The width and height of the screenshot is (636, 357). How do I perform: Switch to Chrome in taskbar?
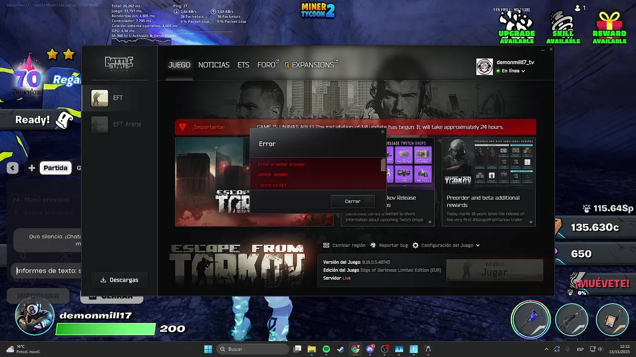coord(355,349)
